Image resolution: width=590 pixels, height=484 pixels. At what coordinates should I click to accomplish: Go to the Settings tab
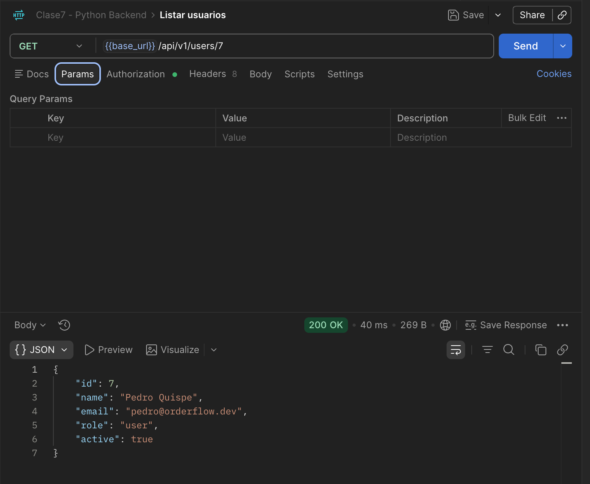(345, 74)
